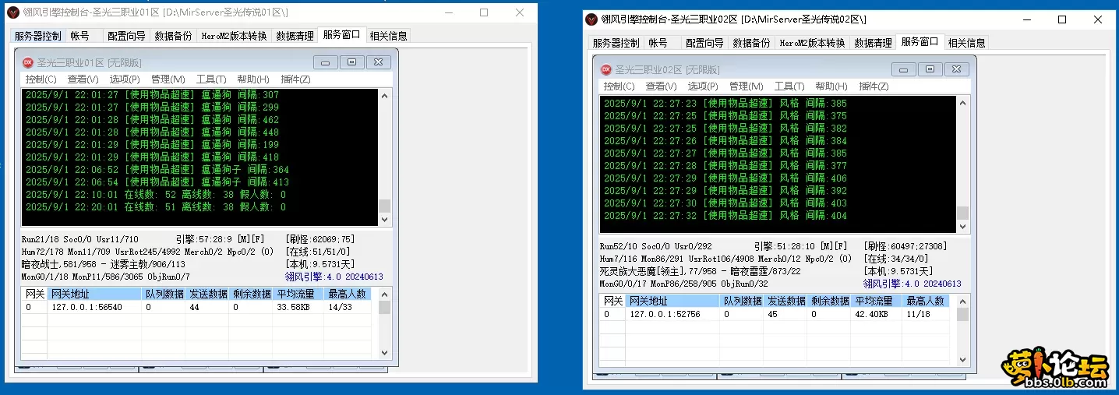
Task: Open 插件(Z) menu in 圣光三职业02区
Action: tap(874, 86)
